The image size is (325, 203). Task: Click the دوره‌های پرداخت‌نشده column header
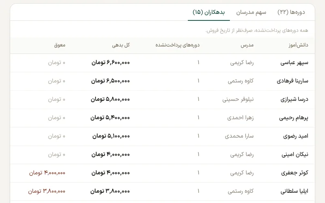pyautogui.click(x=178, y=45)
